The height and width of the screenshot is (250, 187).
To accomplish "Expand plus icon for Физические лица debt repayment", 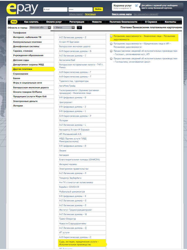I will 111,36.
